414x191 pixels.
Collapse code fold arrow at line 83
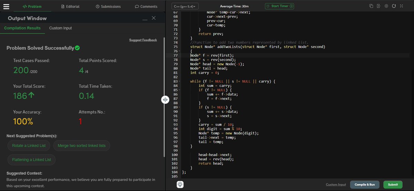coord(179,81)
